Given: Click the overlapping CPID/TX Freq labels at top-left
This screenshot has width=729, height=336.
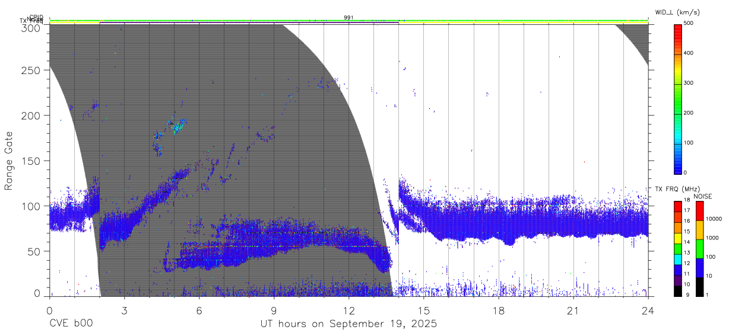Looking at the screenshot, I should coord(32,20).
